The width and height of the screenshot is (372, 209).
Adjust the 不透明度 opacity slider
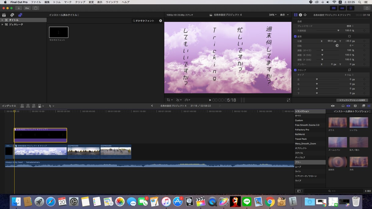[338, 30]
